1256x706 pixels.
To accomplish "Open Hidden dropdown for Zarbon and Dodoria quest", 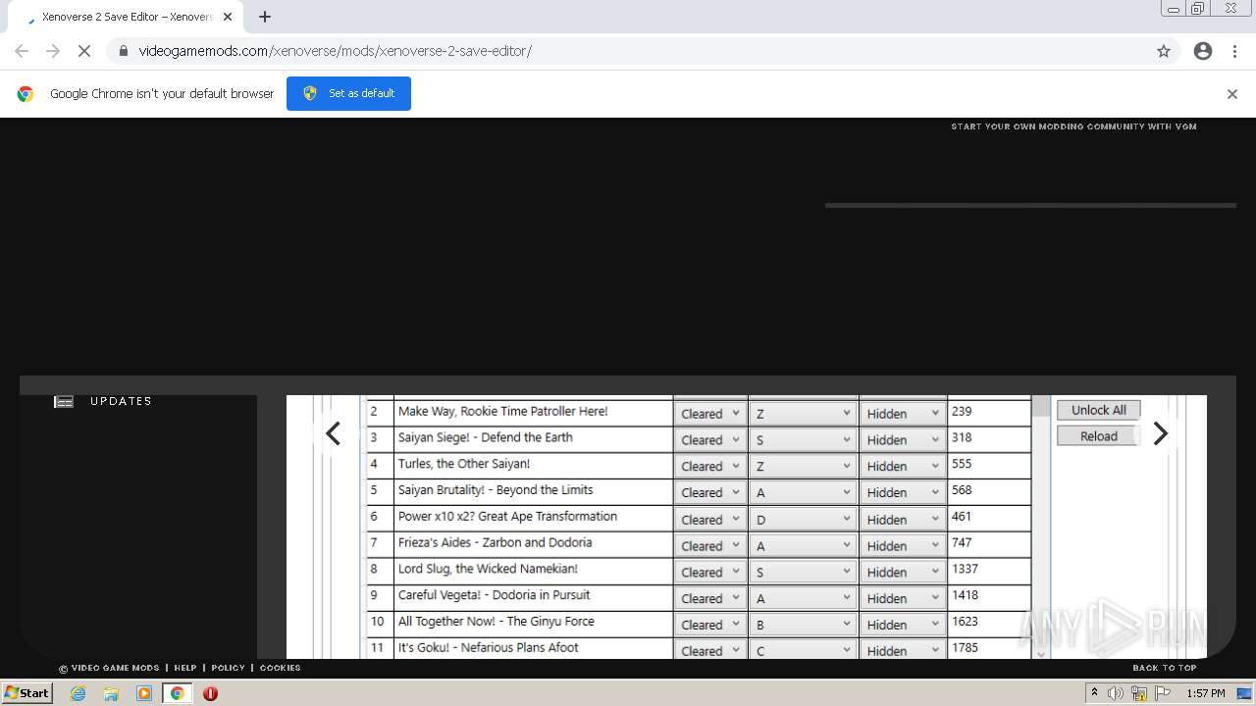I will tap(902, 545).
